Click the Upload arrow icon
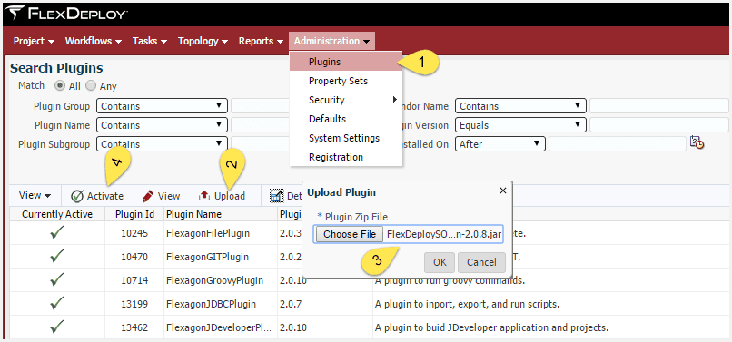Viewport: 732px width, 342px height. (204, 196)
